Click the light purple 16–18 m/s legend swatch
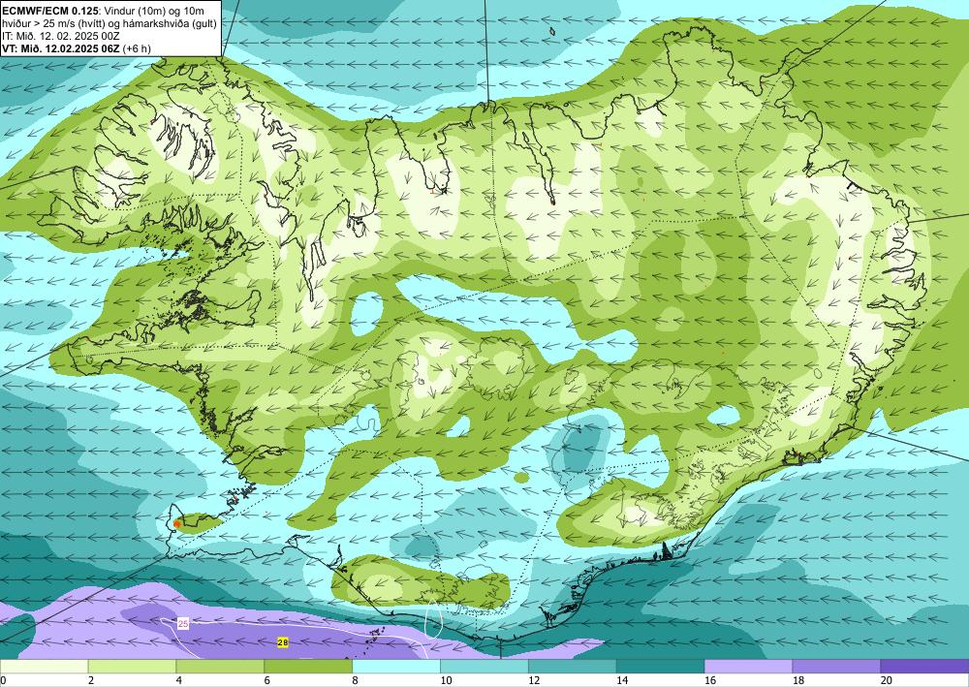Viewport: 969px width, 687px height. (x=748, y=666)
